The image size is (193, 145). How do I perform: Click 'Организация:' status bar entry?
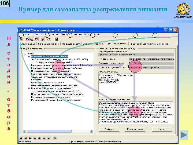tap(95, 142)
